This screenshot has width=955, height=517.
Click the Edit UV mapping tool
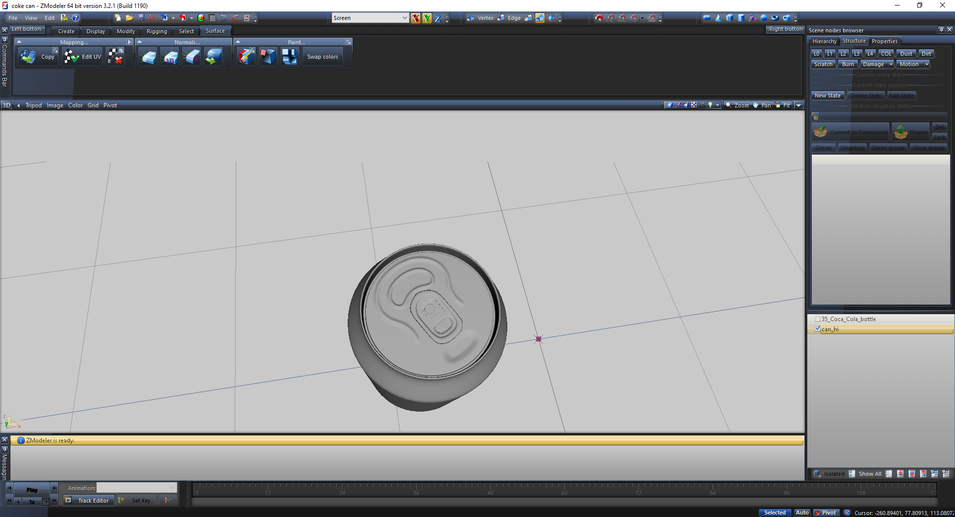click(x=83, y=57)
